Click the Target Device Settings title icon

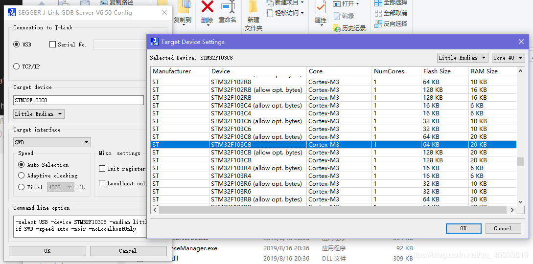click(155, 42)
